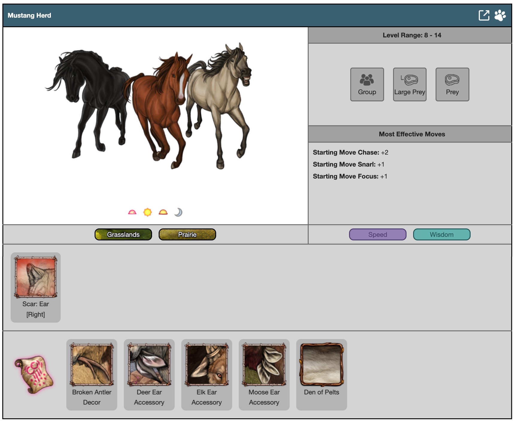
Task: Click the crescent moon night icon
Action: click(x=178, y=212)
